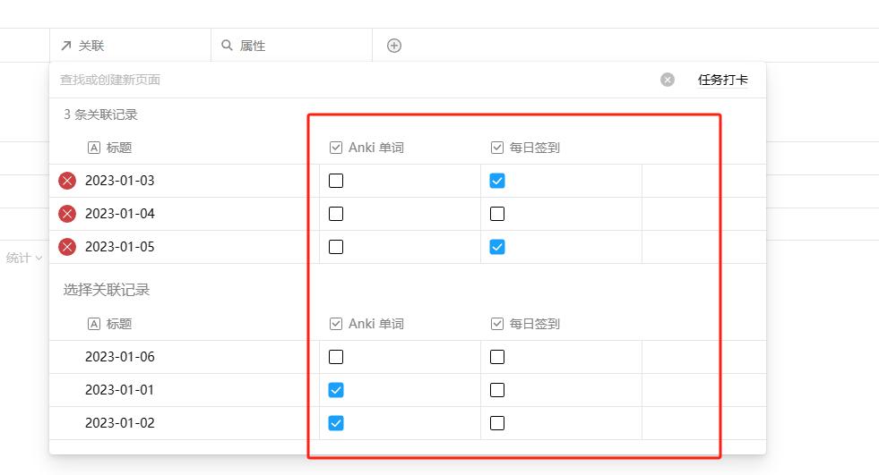Click the plus icon to add a column
The height and width of the screenshot is (475, 879).
click(x=394, y=46)
